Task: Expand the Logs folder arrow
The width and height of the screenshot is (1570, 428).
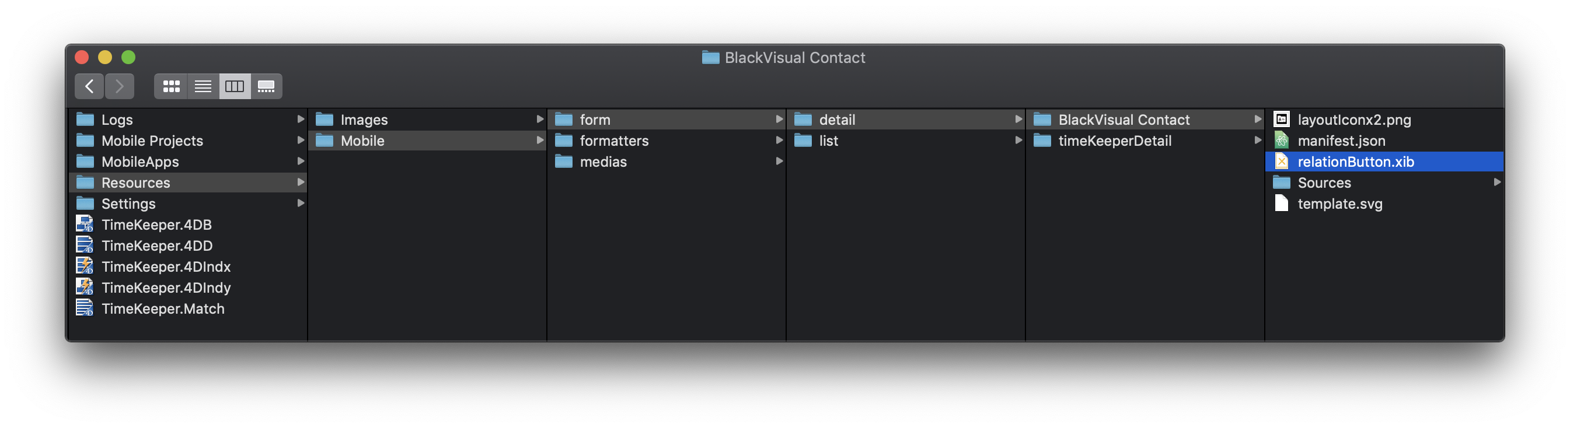Action: pos(301,120)
